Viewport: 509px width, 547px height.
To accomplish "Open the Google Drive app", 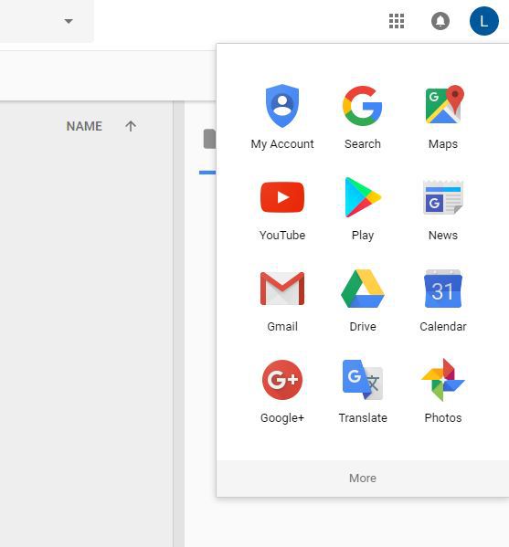I will click(x=363, y=300).
